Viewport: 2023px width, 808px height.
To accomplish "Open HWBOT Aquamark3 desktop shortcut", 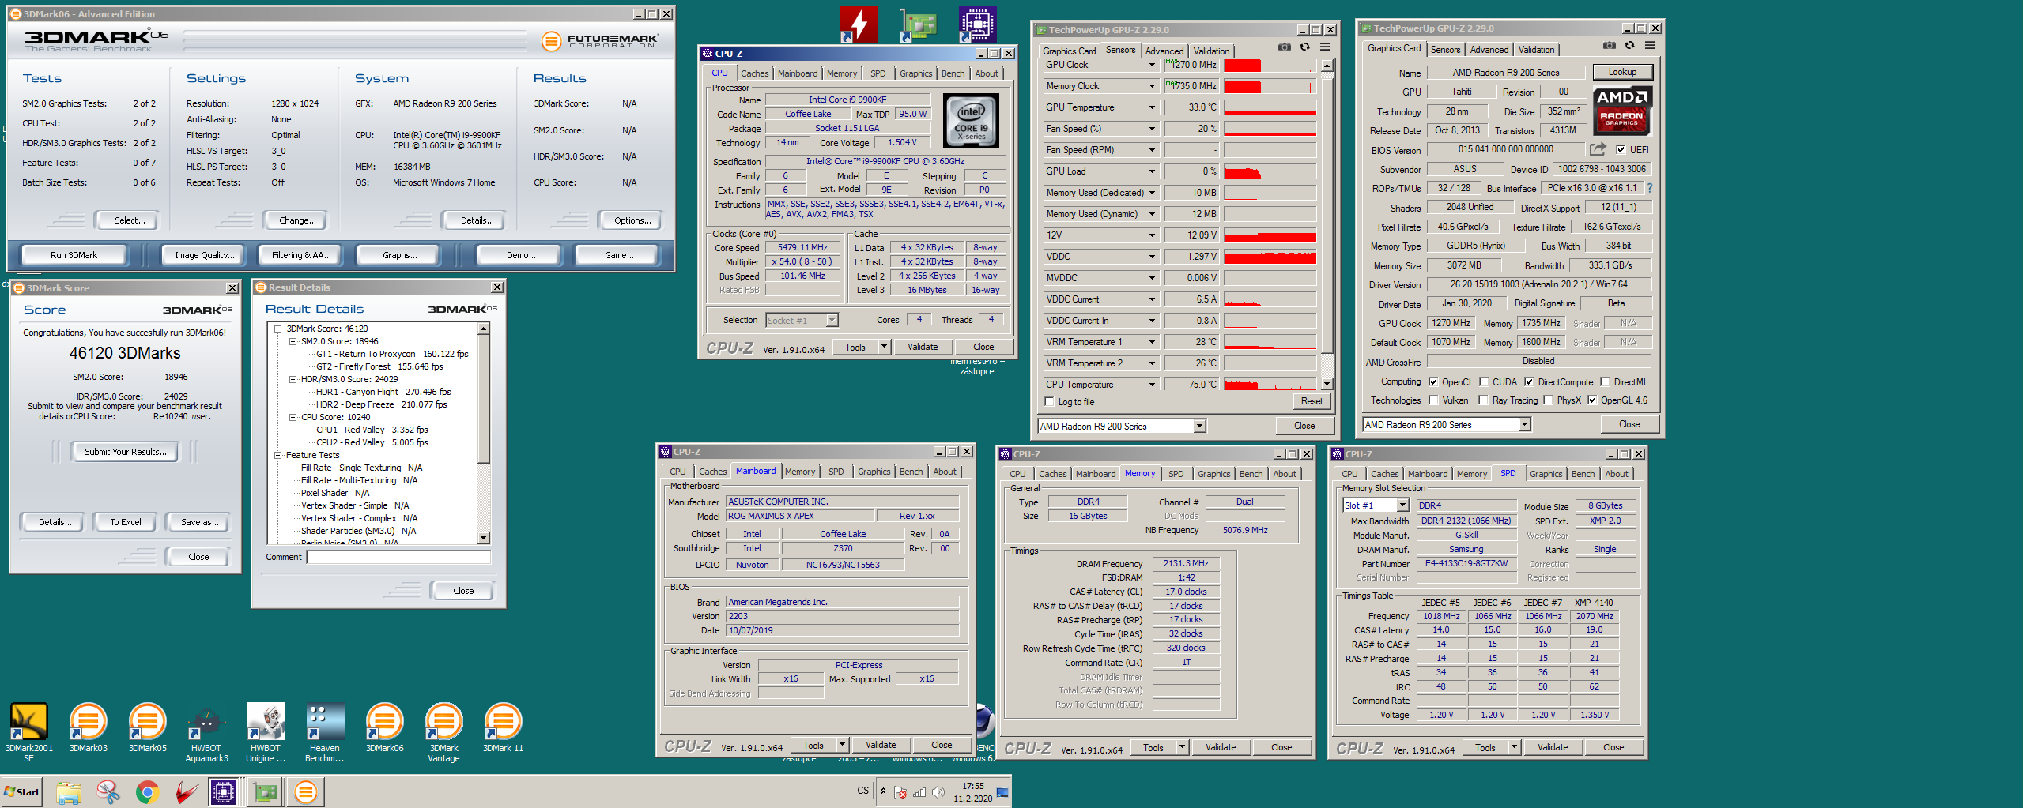I will [206, 731].
